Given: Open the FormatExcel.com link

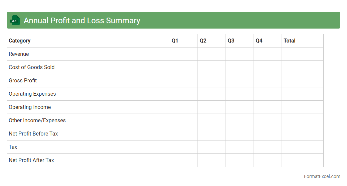Looking at the screenshot, I should (322, 176).
